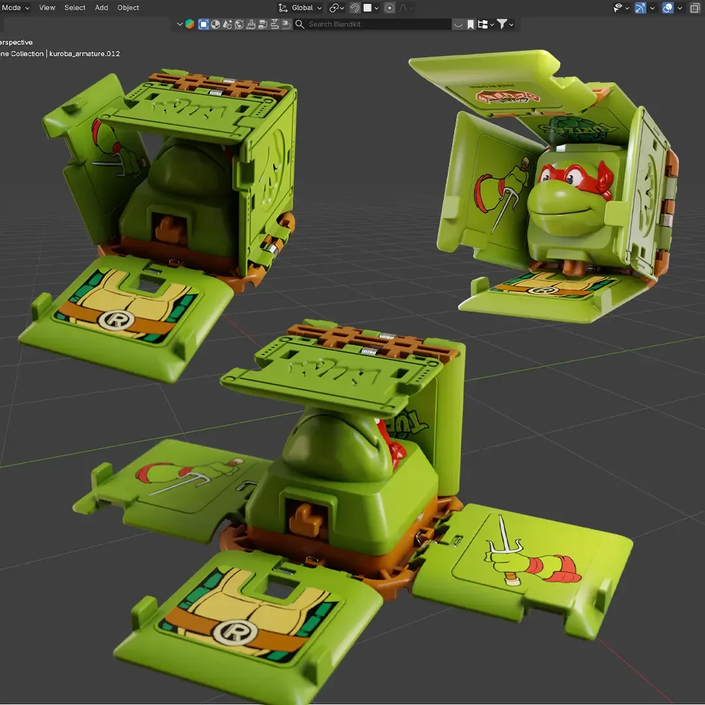Image resolution: width=705 pixels, height=705 pixels.
Task: Click the transform orientation axes icon
Action: (283, 8)
